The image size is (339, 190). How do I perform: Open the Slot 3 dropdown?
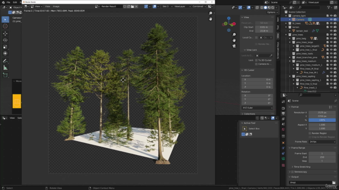[167, 6]
